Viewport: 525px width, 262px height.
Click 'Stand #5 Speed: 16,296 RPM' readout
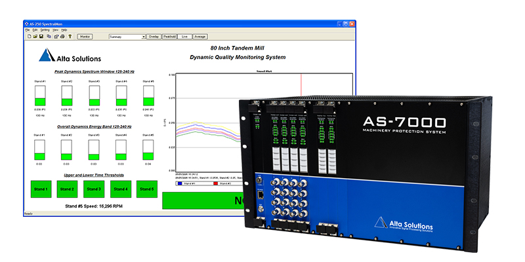pos(94,206)
